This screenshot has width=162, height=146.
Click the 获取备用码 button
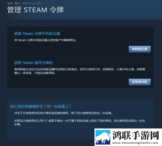click(140, 82)
